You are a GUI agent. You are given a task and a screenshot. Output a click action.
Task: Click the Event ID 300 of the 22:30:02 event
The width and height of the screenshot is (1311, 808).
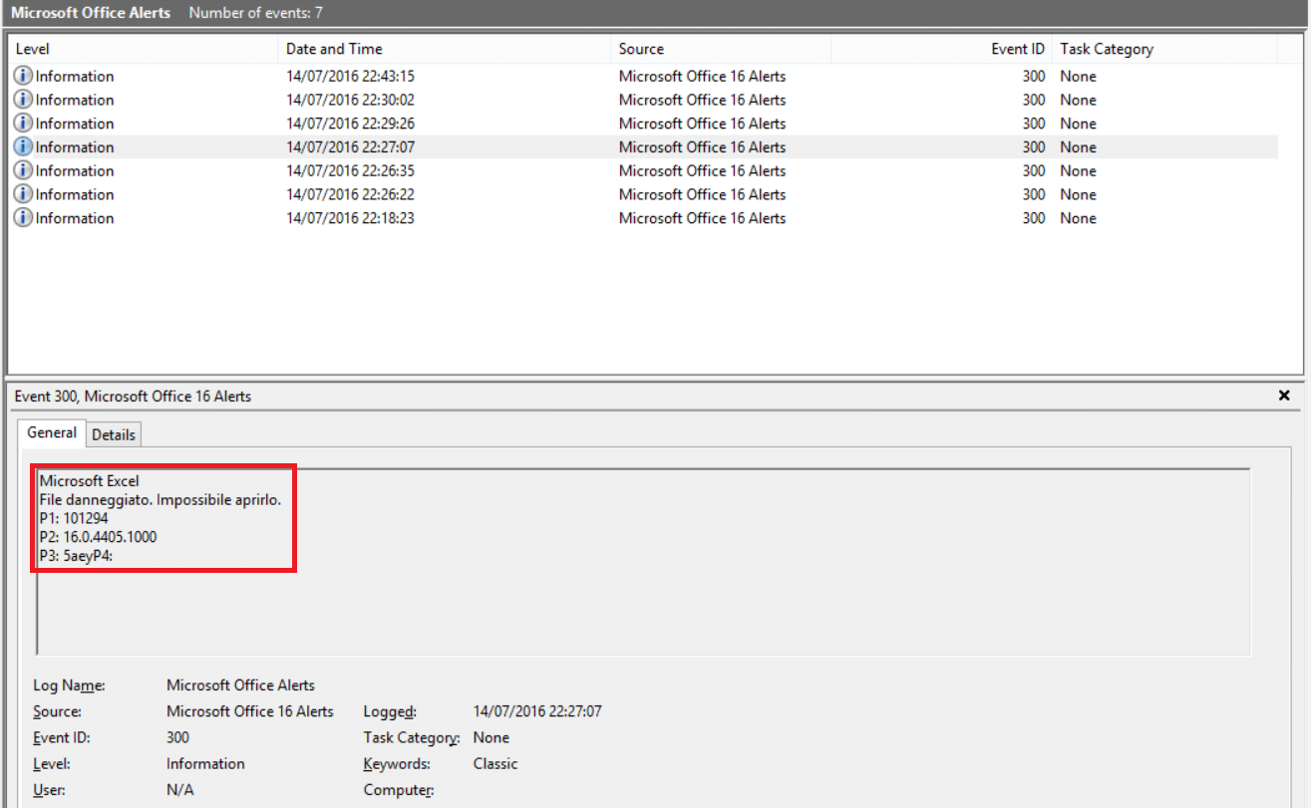[1034, 100]
